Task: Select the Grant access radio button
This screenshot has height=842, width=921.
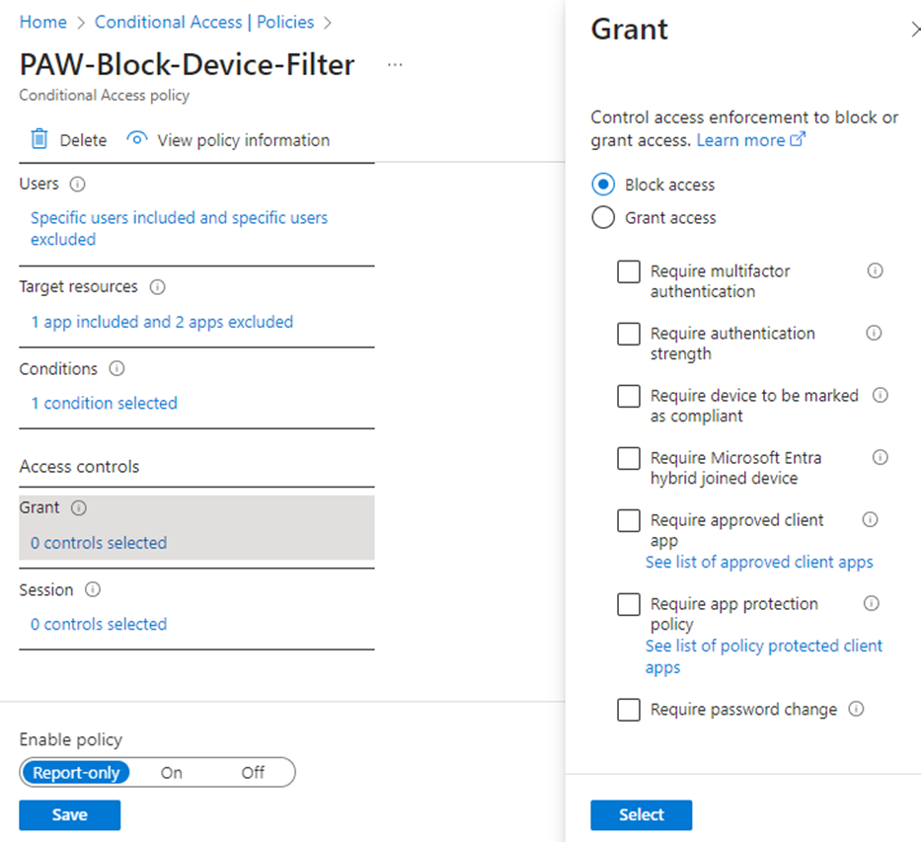Action: [x=603, y=217]
